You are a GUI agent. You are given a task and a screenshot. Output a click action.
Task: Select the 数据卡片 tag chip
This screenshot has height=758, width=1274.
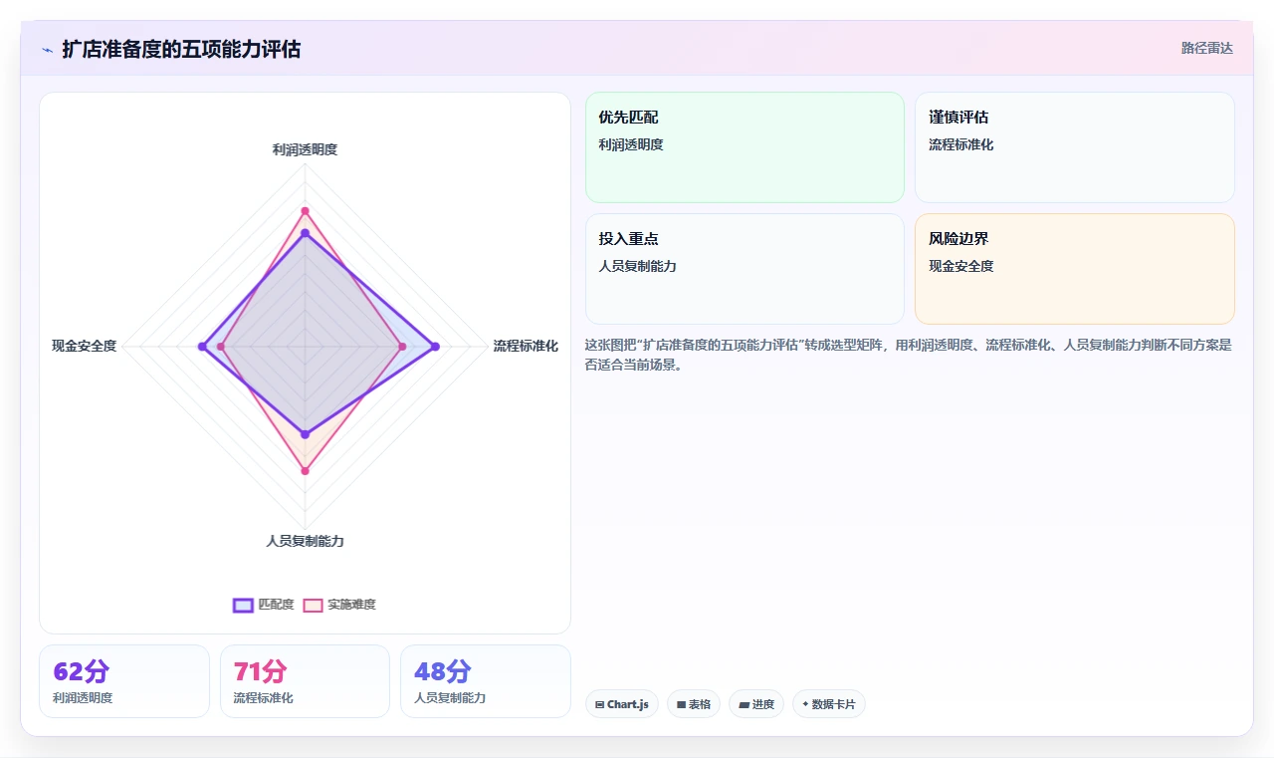(829, 704)
